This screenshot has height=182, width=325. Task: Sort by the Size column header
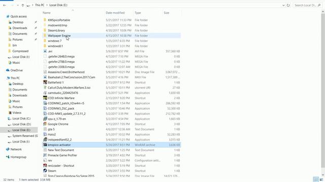pyautogui.click(x=167, y=13)
